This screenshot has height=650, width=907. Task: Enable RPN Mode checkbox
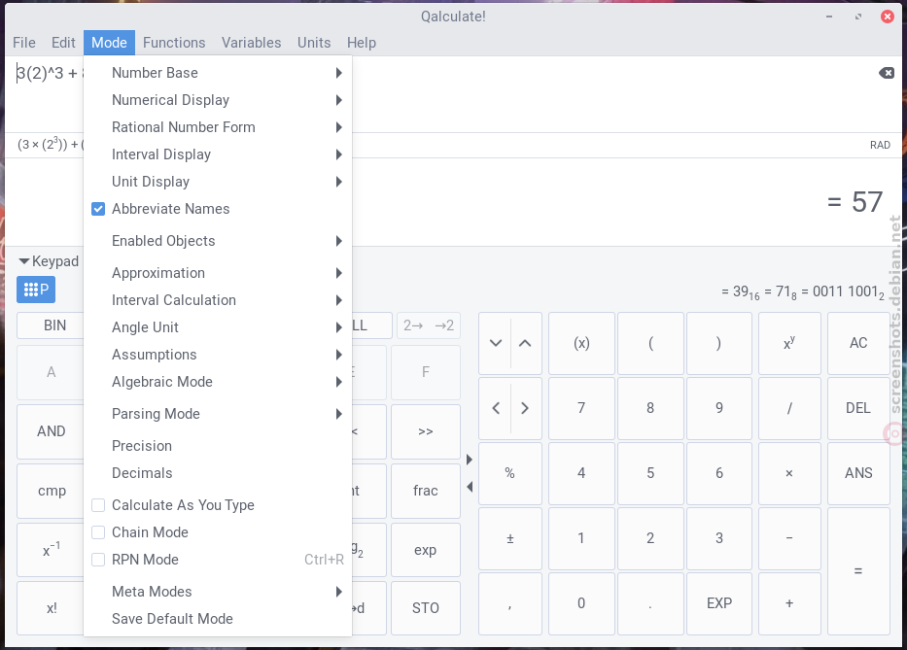click(x=218, y=560)
